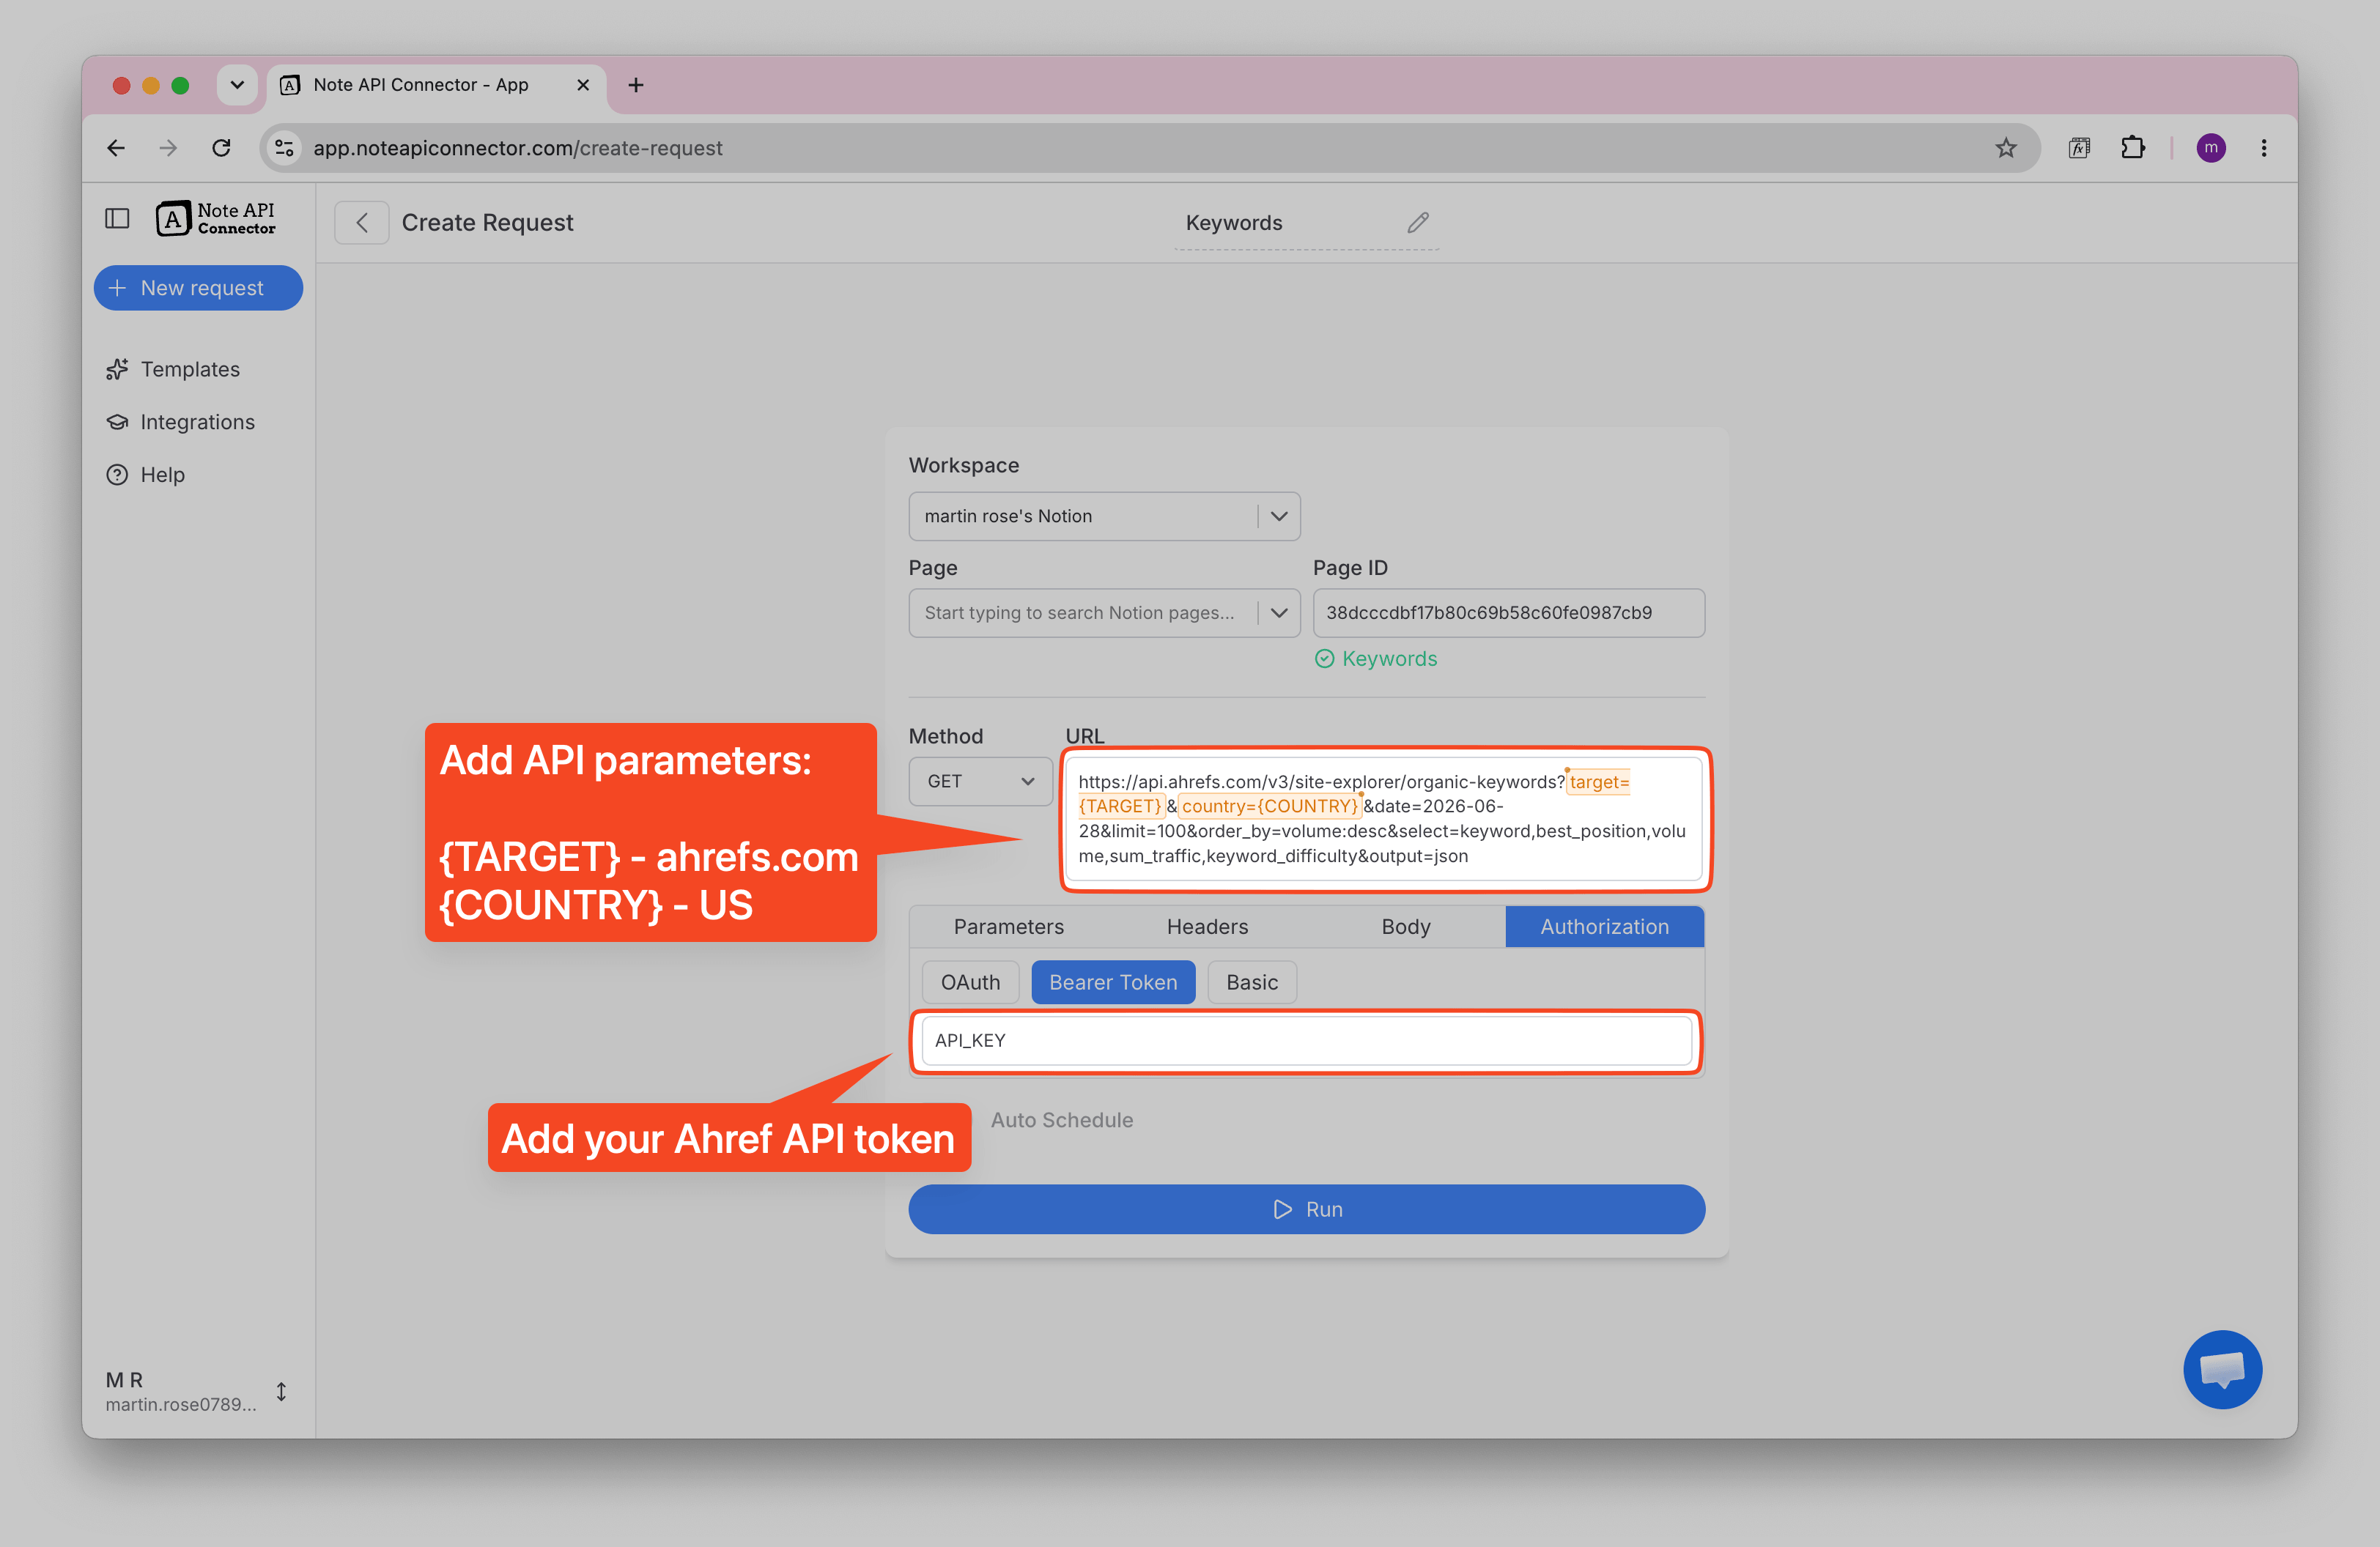Open Templates in the sidebar

tap(190, 368)
